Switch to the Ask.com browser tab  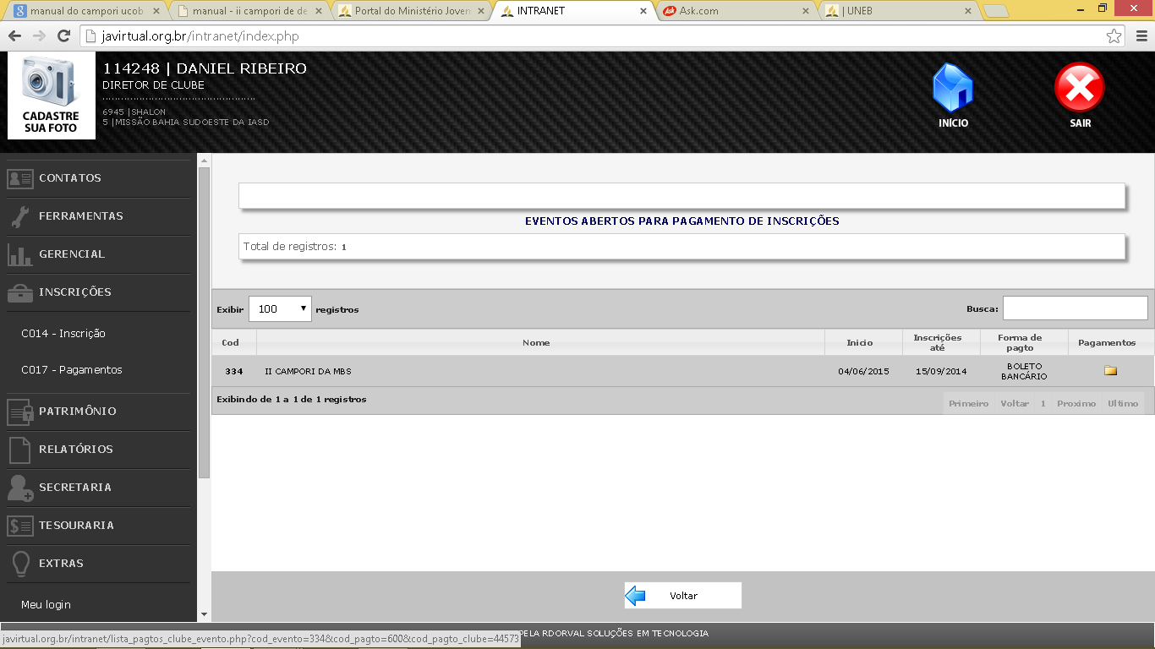point(736,11)
